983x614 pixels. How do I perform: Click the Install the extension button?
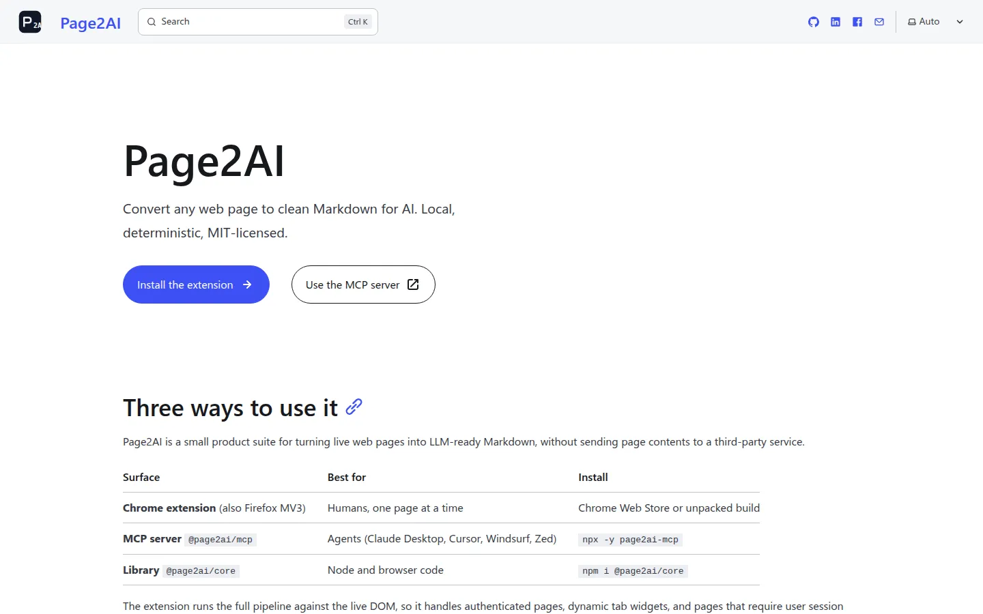[x=196, y=284]
